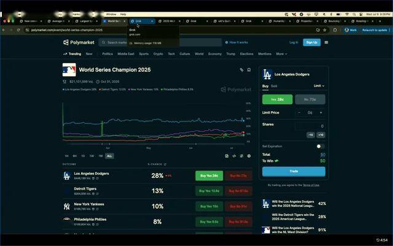The height and width of the screenshot is (246, 393).
Task: Open the document icon below the chart
Action: tap(227, 156)
